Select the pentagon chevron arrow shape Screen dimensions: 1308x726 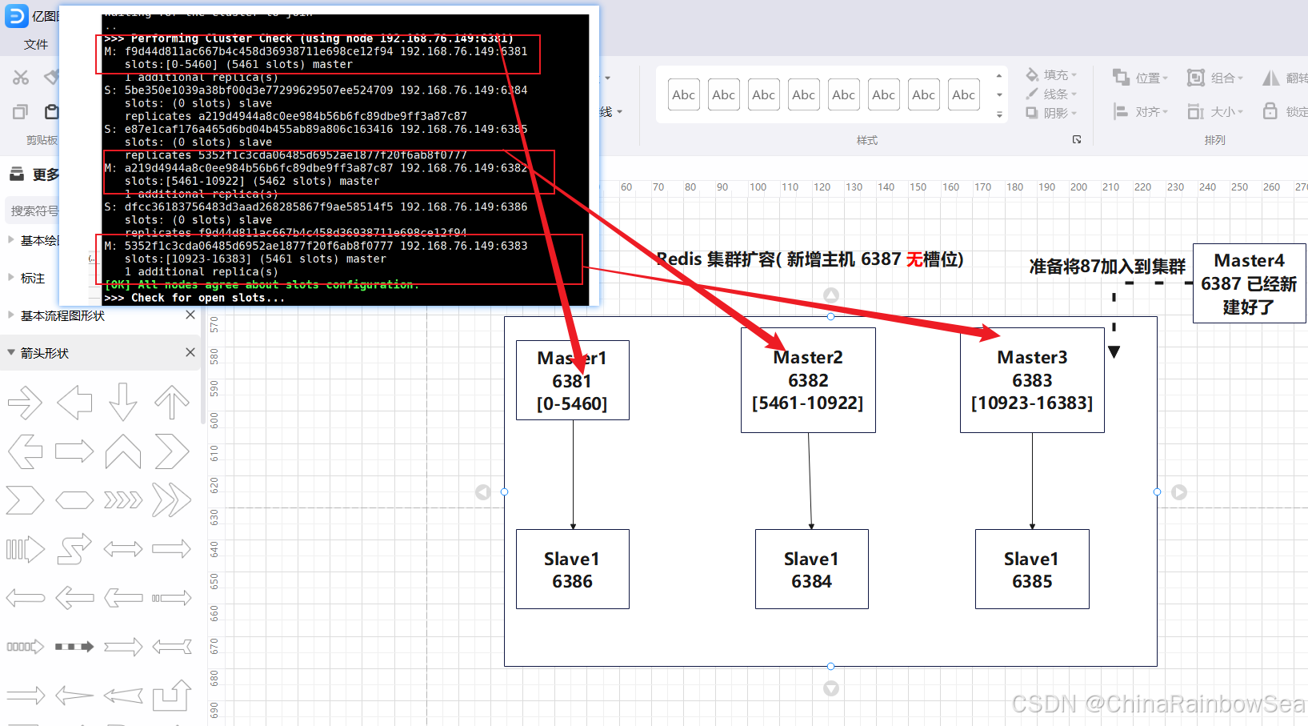pos(25,500)
